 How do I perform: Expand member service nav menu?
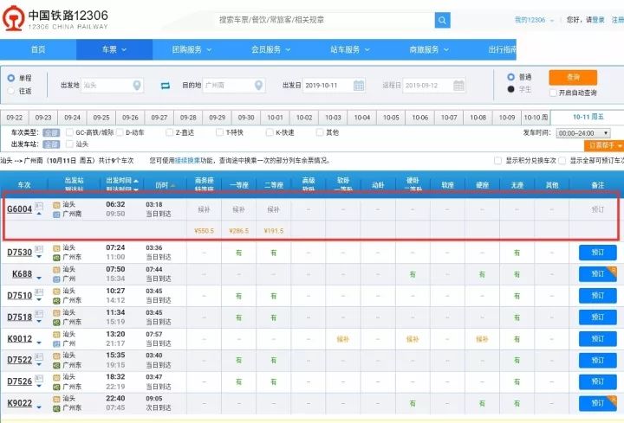(270, 49)
